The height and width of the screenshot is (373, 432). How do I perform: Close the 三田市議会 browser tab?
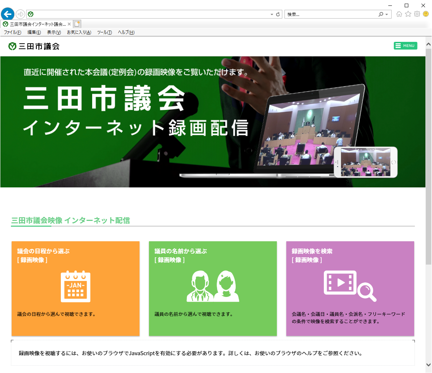pos(69,24)
